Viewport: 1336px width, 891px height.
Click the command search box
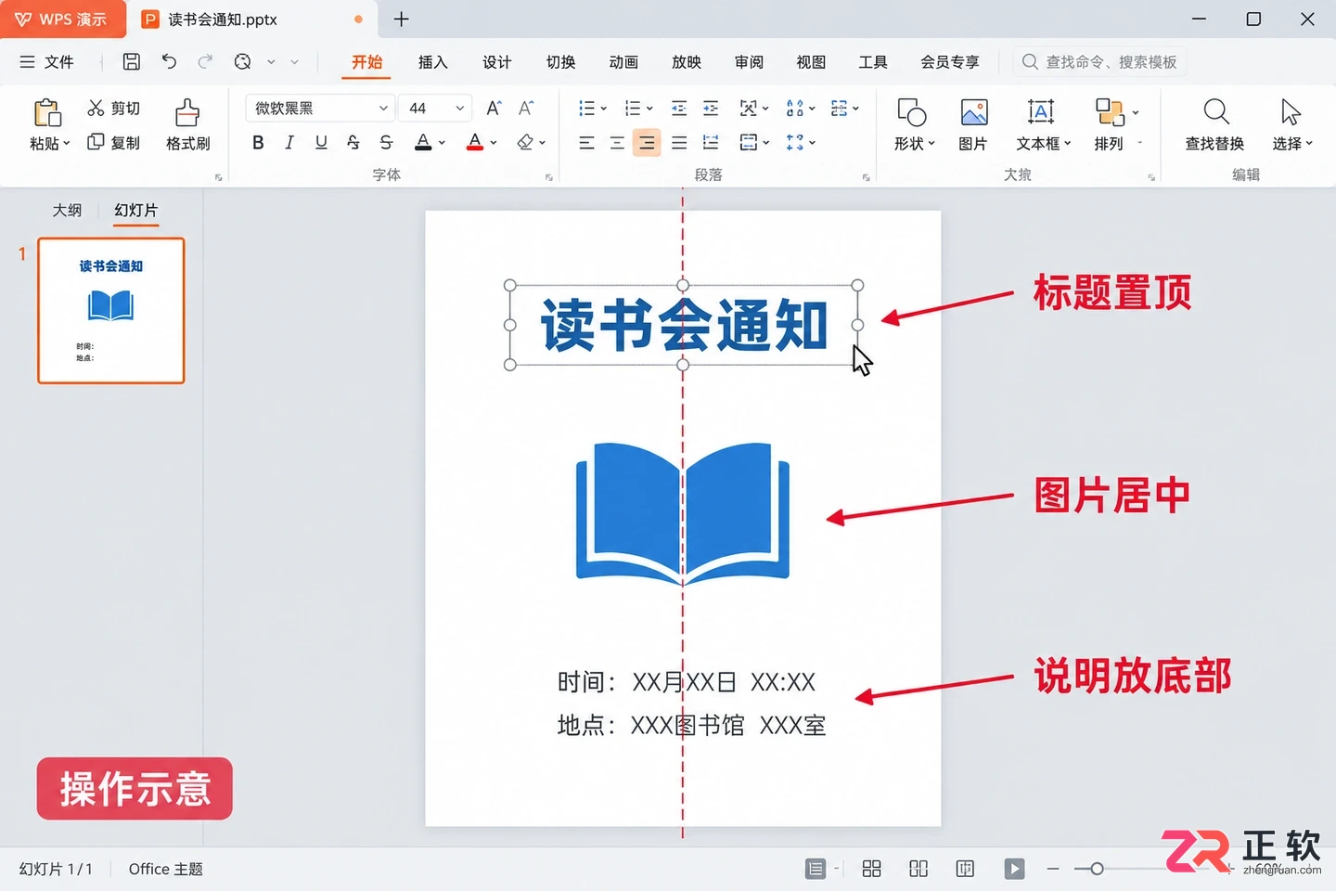pos(1100,62)
